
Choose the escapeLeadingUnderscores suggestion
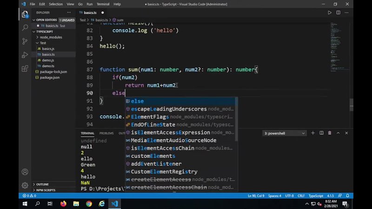[181, 109]
